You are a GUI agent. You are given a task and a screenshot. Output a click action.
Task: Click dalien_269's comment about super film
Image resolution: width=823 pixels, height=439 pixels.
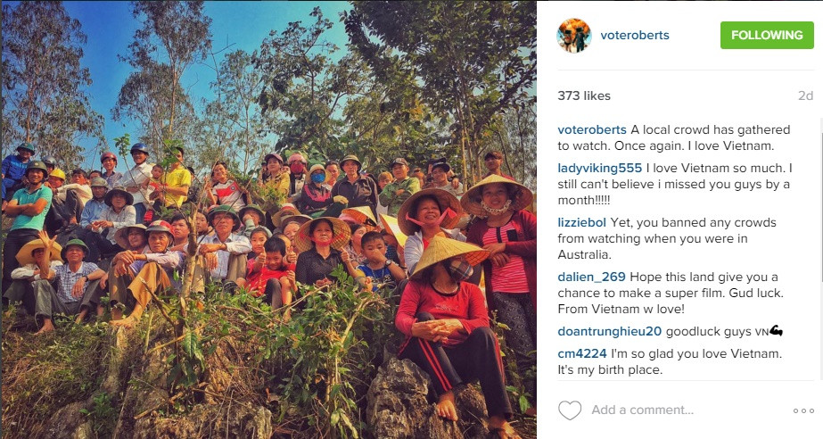pos(671,293)
